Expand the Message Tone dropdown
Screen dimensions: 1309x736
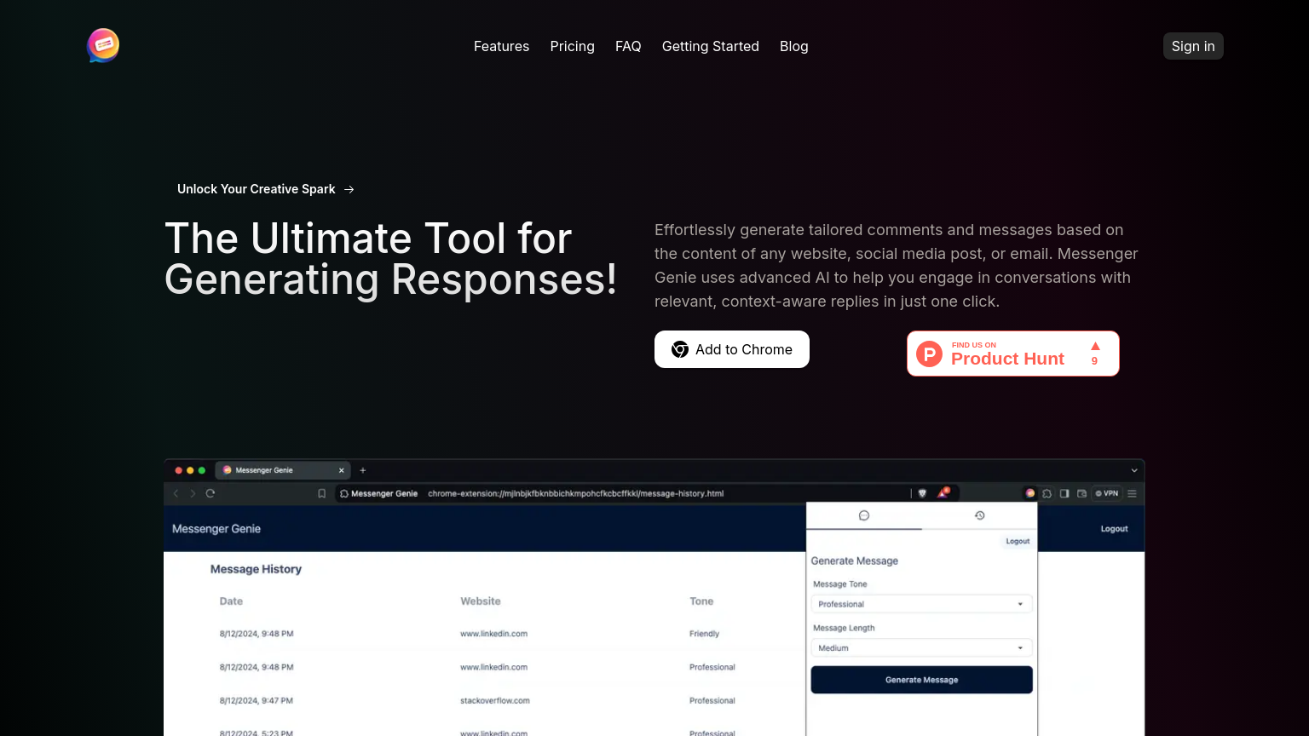click(921, 604)
